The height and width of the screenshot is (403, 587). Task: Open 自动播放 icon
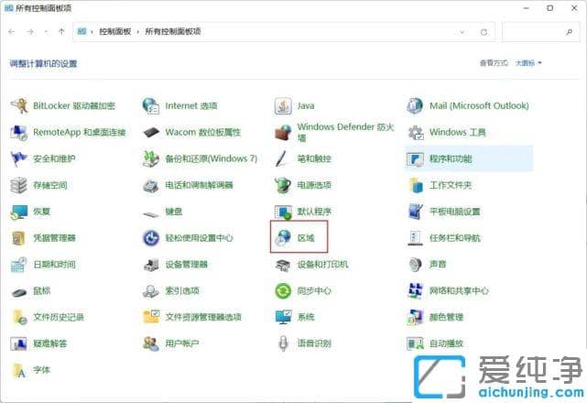415,343
